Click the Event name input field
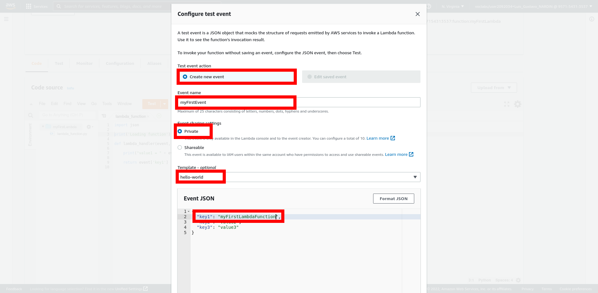Viewport: 598px width, 293px height. (x=299, y=102)
